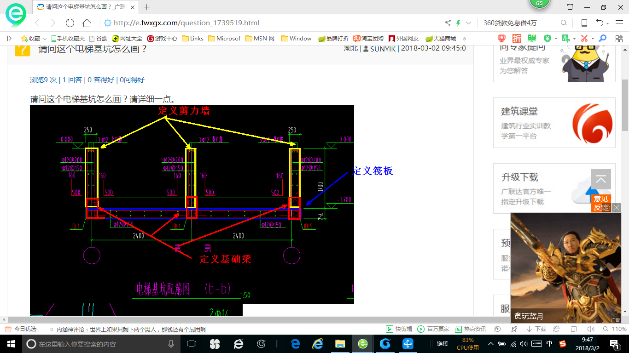
Task: Click the green translate extension icon
Action: pyautogui.click(x=565, y=39)
